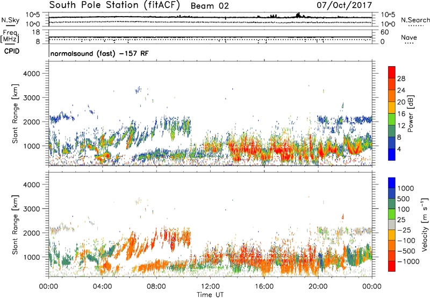
Task: Click the '16:00' time tick label
Action: click(264, 287)
